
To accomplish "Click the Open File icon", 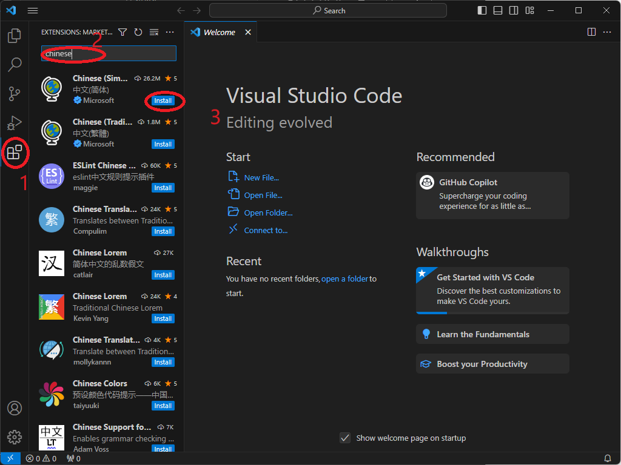I will 233,194.
